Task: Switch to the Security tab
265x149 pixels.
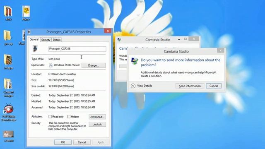Action: 46,40
